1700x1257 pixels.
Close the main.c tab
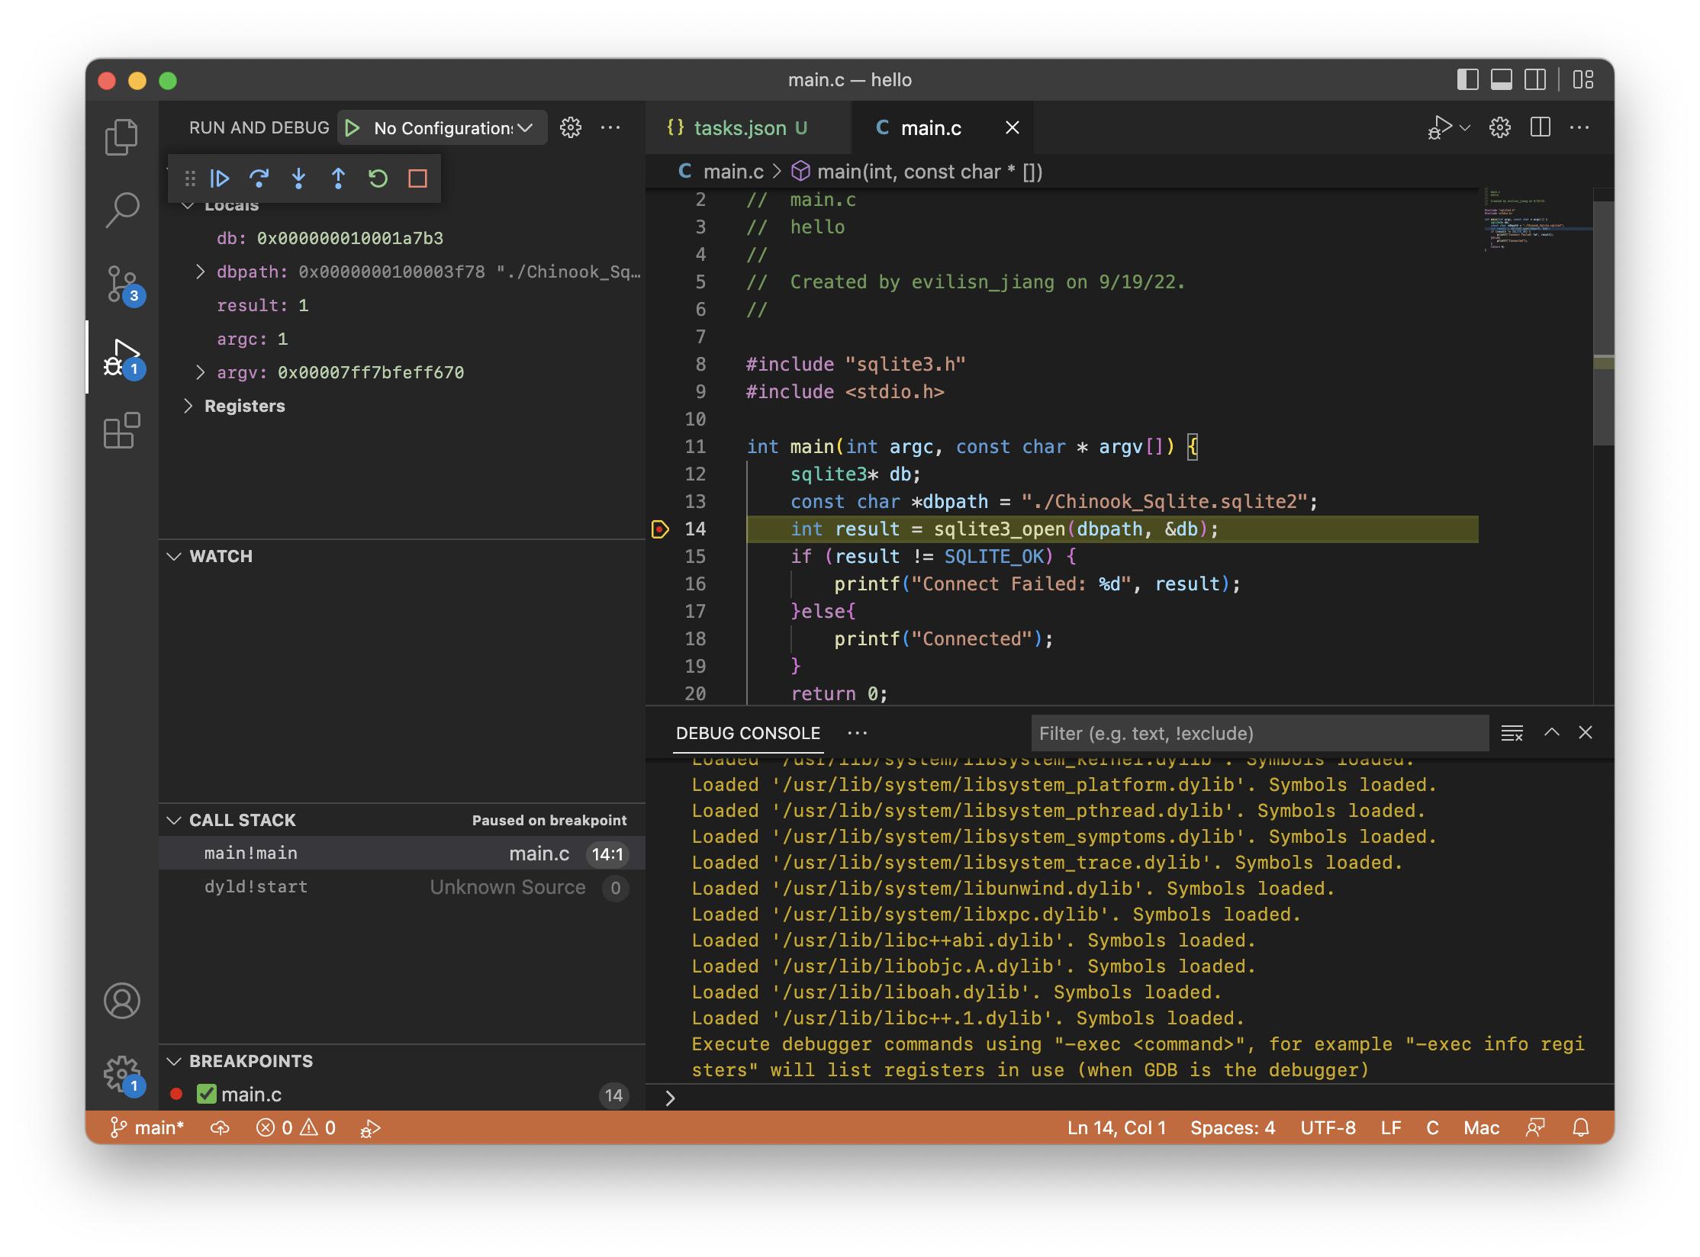pyautogui.click(x=1013, y=128)
